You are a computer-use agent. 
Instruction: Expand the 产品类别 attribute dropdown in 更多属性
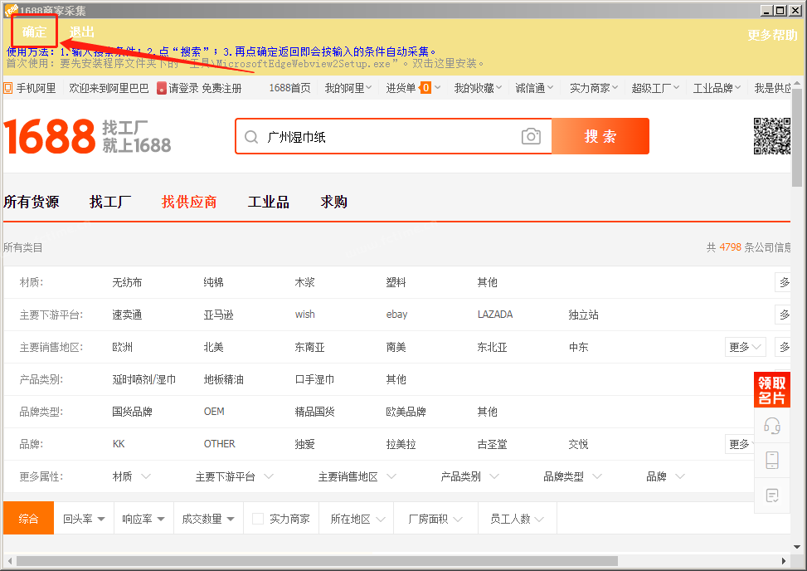470,476
